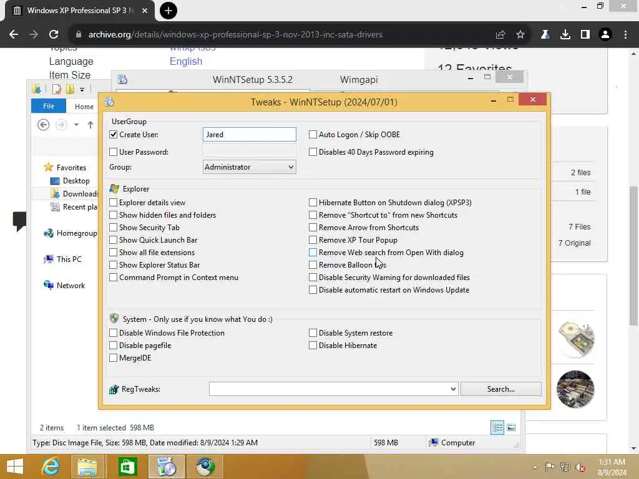Click the speech bubble reviews icon
Viewport: 639px width, 479px height.
(x=19, y=221)
